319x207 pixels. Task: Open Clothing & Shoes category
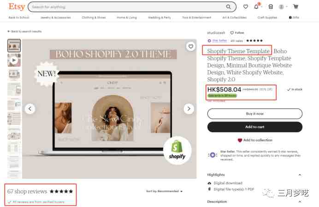click(94, 18)
